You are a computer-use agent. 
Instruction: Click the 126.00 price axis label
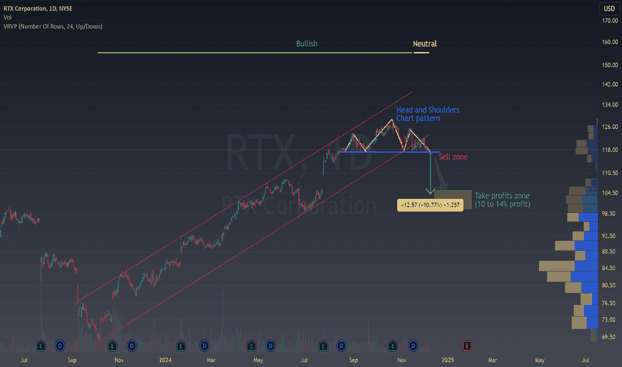(610, 127)
